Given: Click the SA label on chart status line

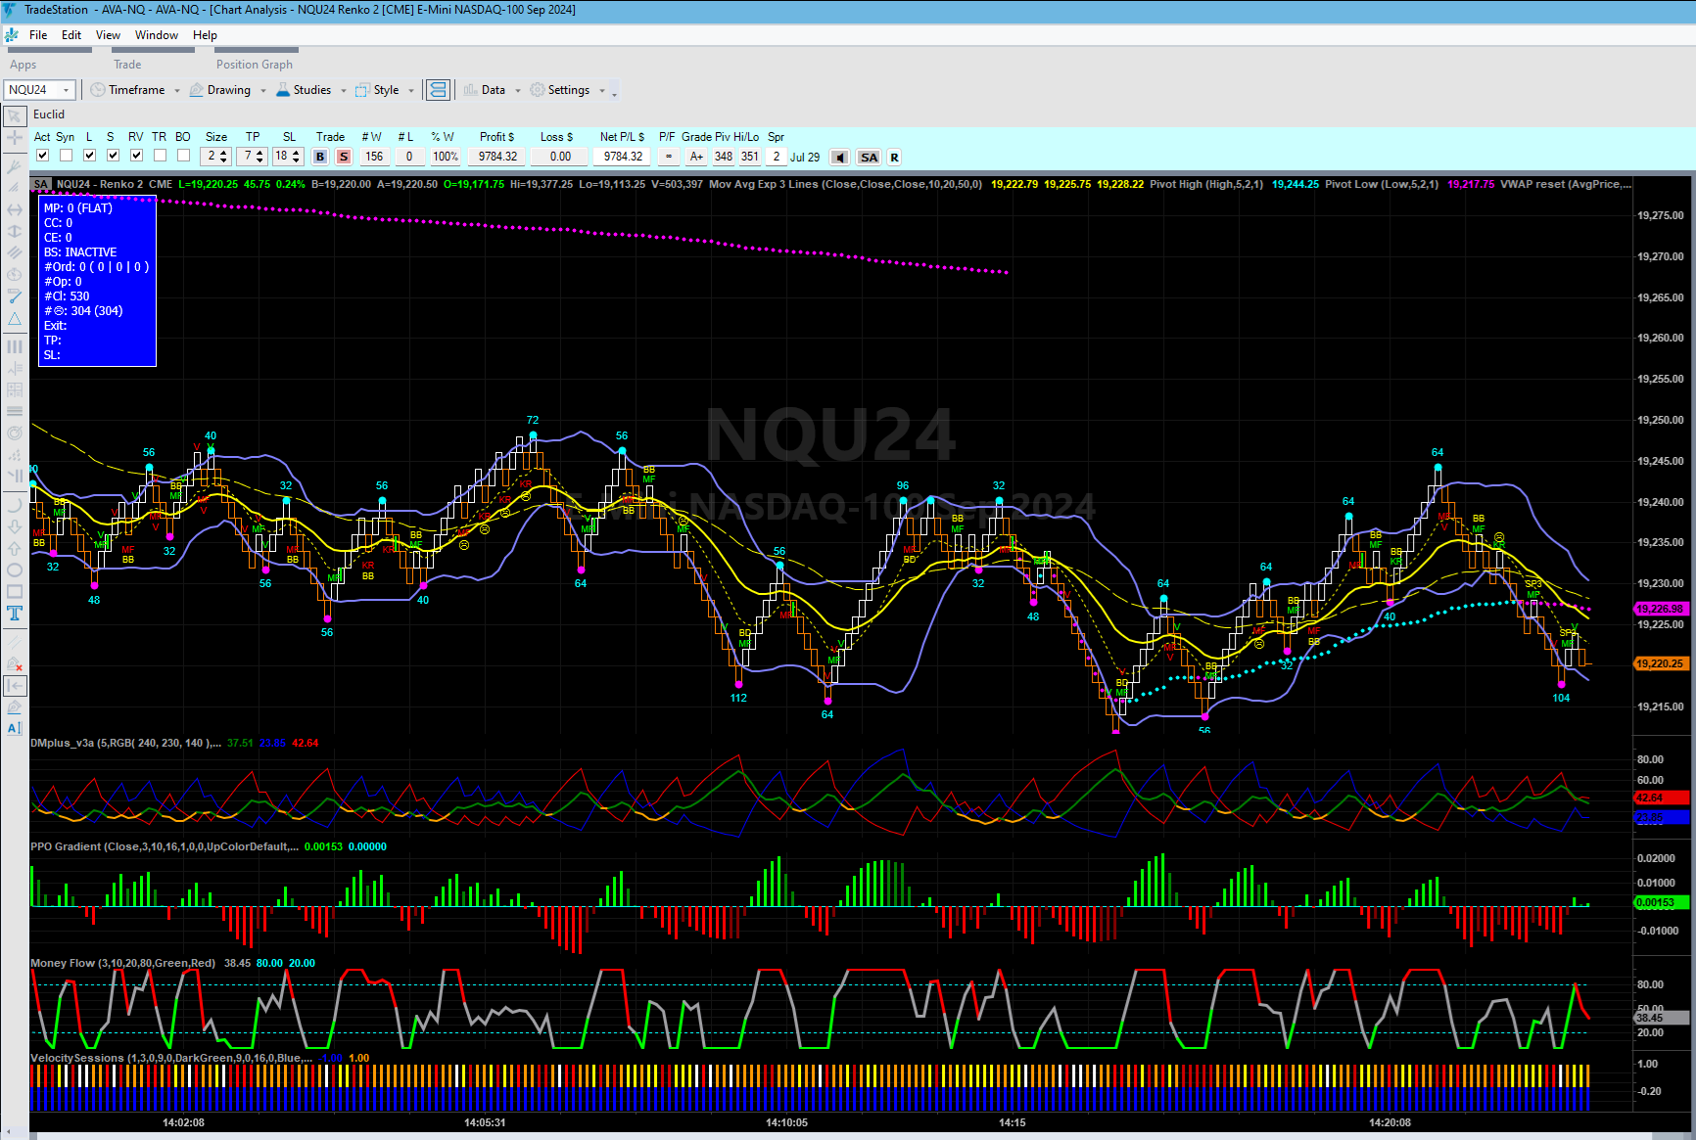Looking at the screenshot, I should 40,184.
